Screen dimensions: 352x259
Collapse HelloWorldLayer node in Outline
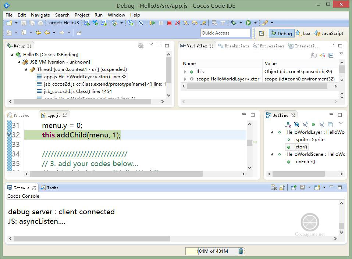point(272,132)
